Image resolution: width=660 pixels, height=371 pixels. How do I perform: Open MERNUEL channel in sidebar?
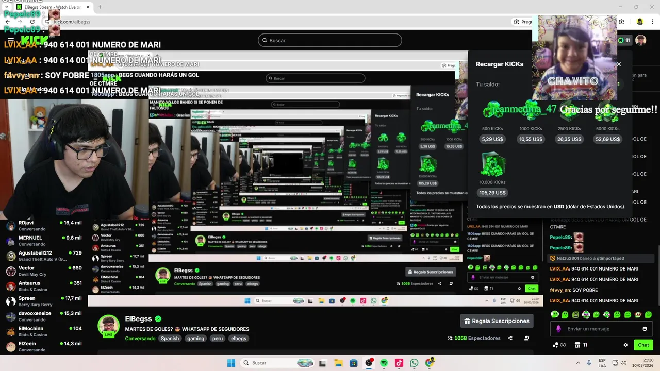[x=44, y=241]
